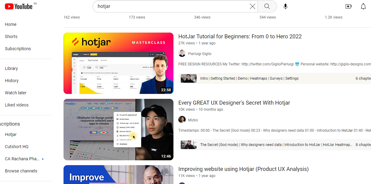Open Subscriptions in sidebar

click(18, 49)
